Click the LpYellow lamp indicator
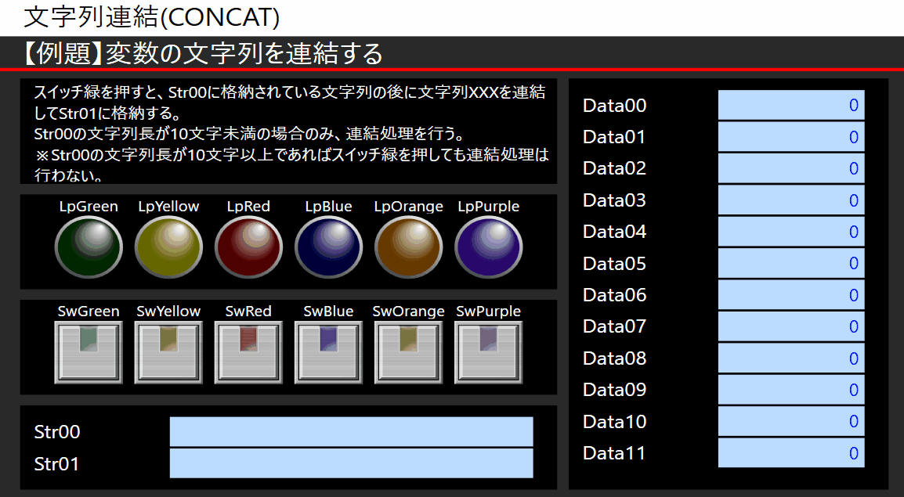This screenshot has width=904, height=497. 168,247
